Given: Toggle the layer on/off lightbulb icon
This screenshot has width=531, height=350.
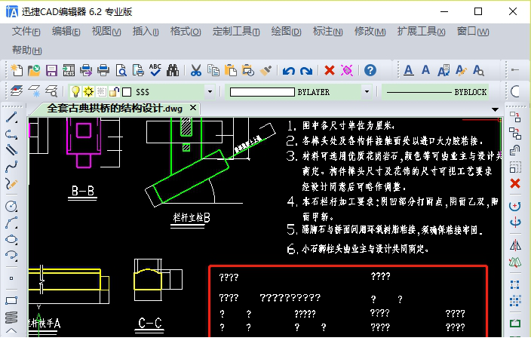Looking at the screenshot, I should (x=75, y=91).
